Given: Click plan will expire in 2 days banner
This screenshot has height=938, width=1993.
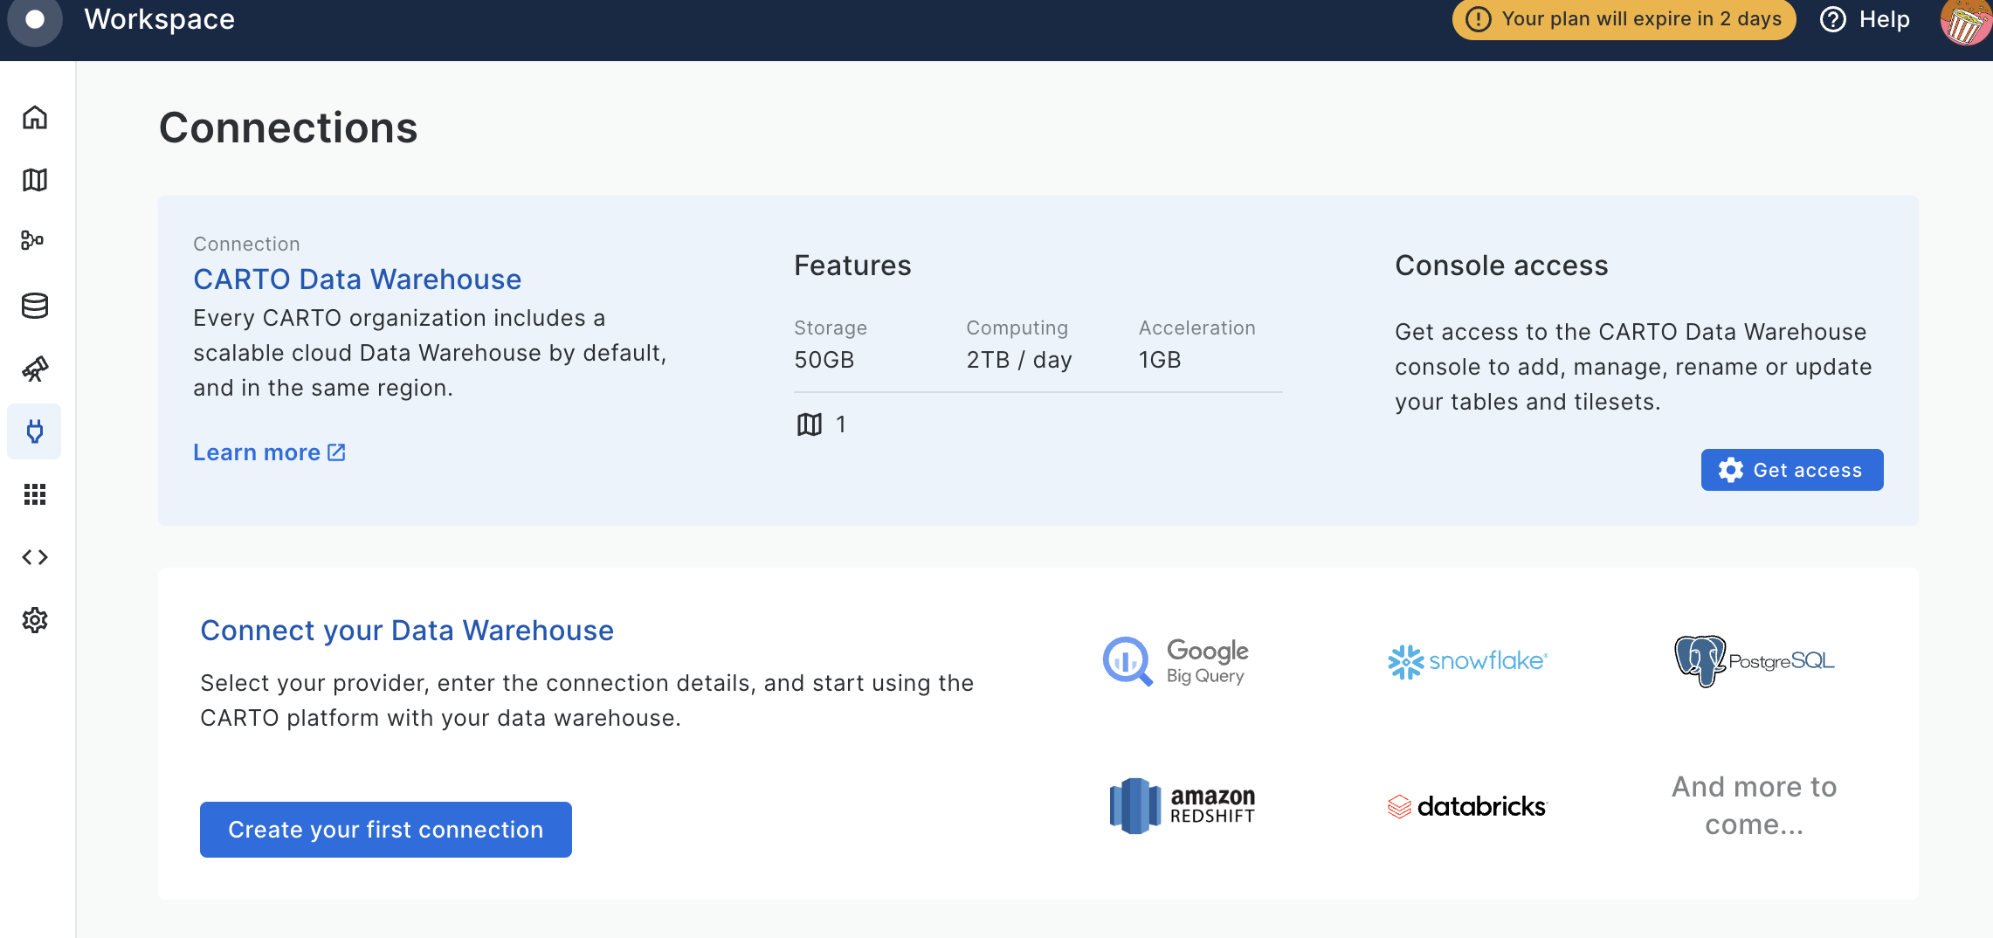Looking at the screenshot, I should 1624,19.
